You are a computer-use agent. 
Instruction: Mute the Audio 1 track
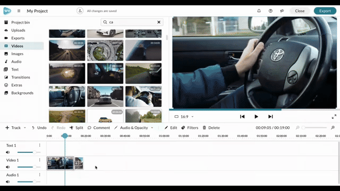(8, 181)
